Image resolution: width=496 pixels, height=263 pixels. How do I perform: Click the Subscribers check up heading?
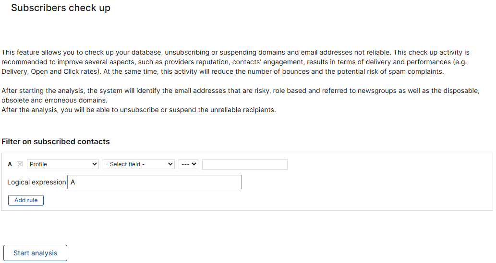(x=60, y=8)
